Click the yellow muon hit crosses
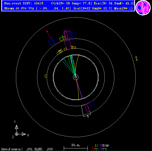The width and height of the screenshot is (152, 151). pos(137,59)
